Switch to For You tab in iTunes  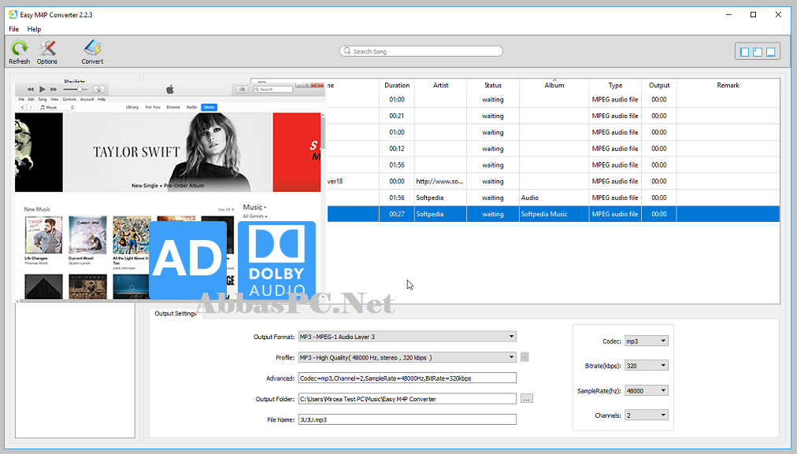(x=153, y=107)
